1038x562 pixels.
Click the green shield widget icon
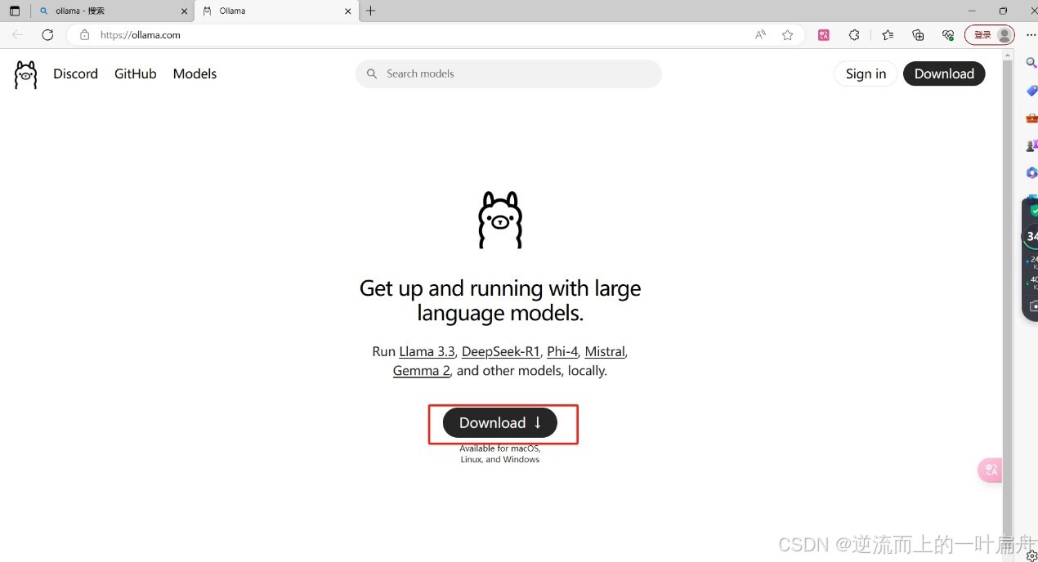tap(1033, 210)
